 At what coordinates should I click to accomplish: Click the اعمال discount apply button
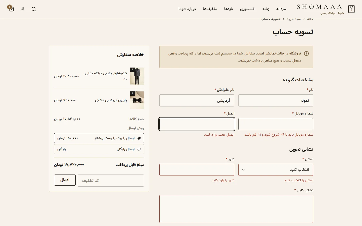pos(65,180)
